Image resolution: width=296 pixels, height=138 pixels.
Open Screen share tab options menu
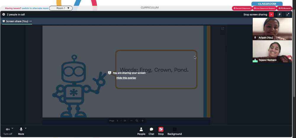pos(30,21)
